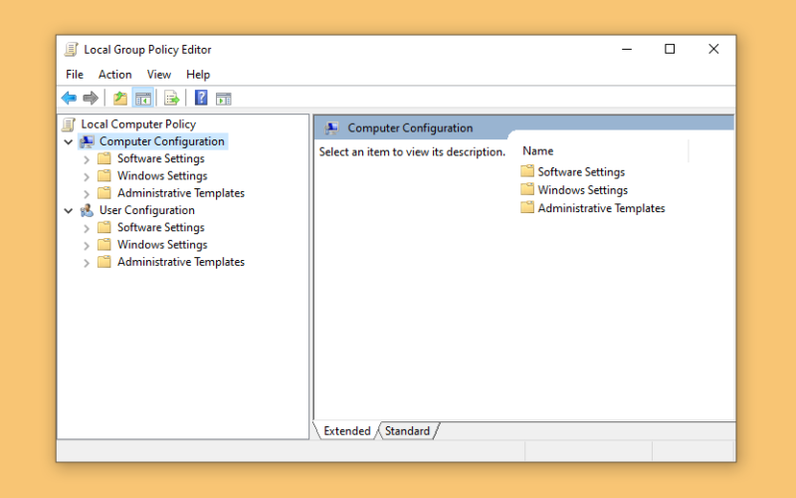
Task: Click the Up One Level toolbar icon
Action: 120,98
